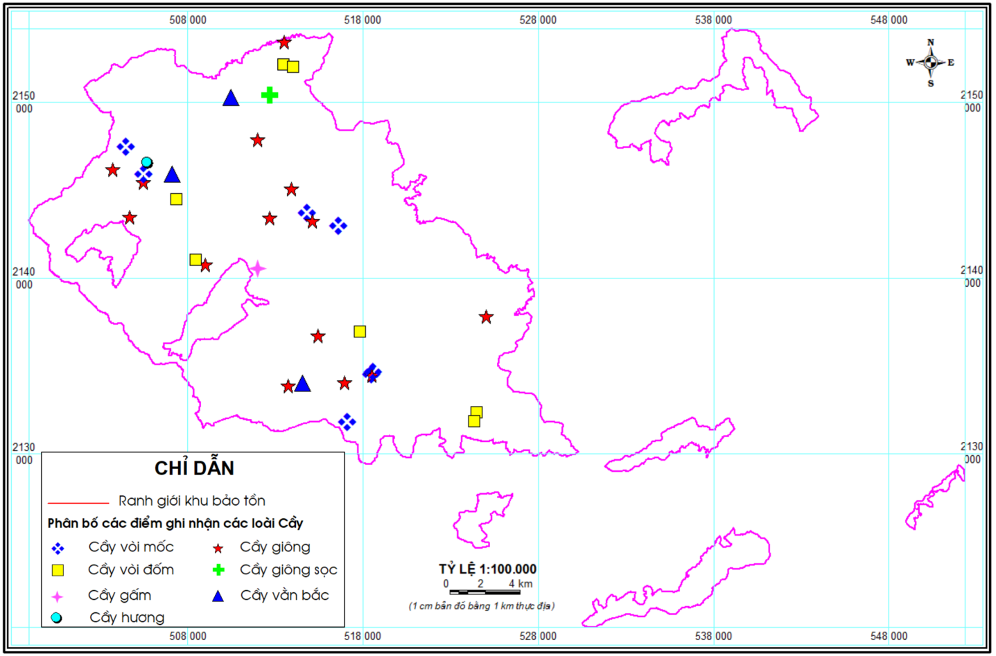Click the black and white scale bar

pyautogui.click(x=484, y=592)
